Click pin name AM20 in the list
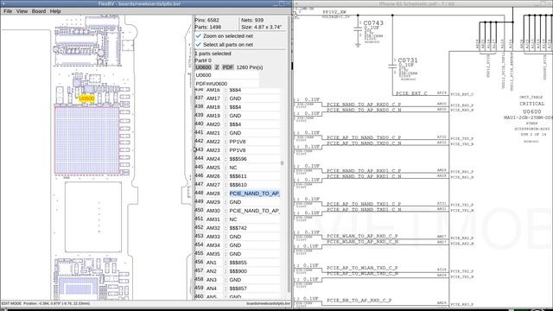The height and width of the screenshot is (311, 553). (x=213, y=124)
